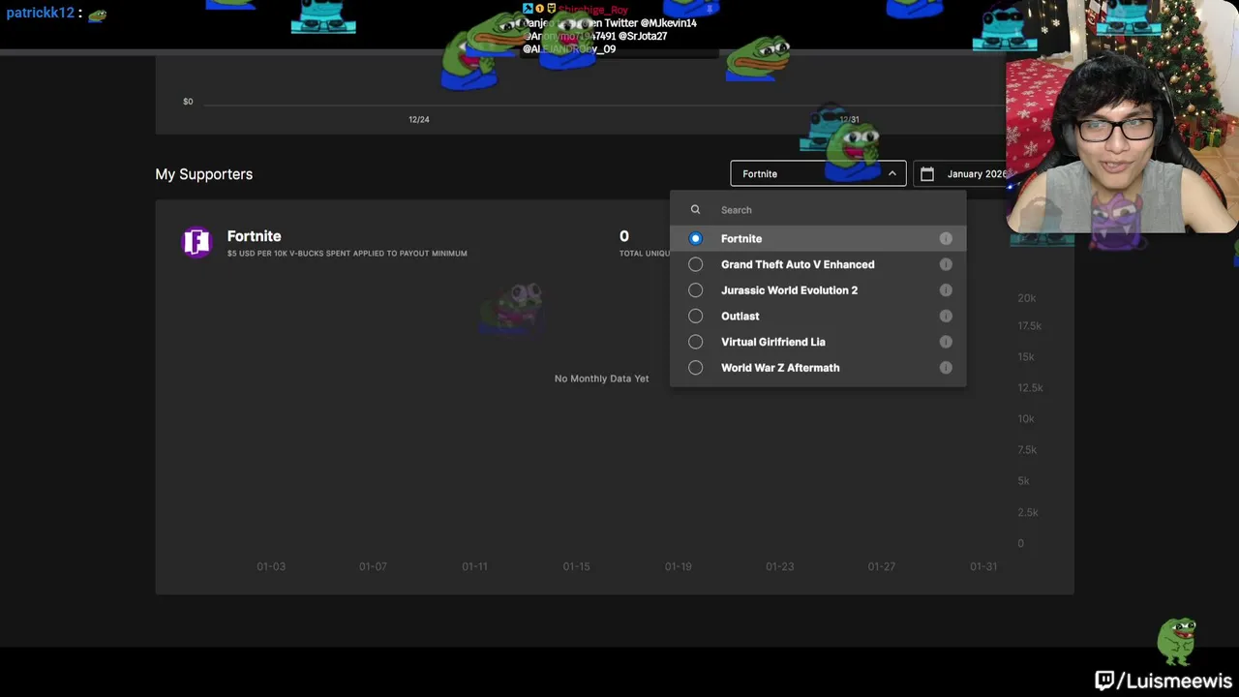View info icon for Virtual Girlfriend Lia
The width and height of the screenshot is (1239, 697).
[x=946, y=342]
